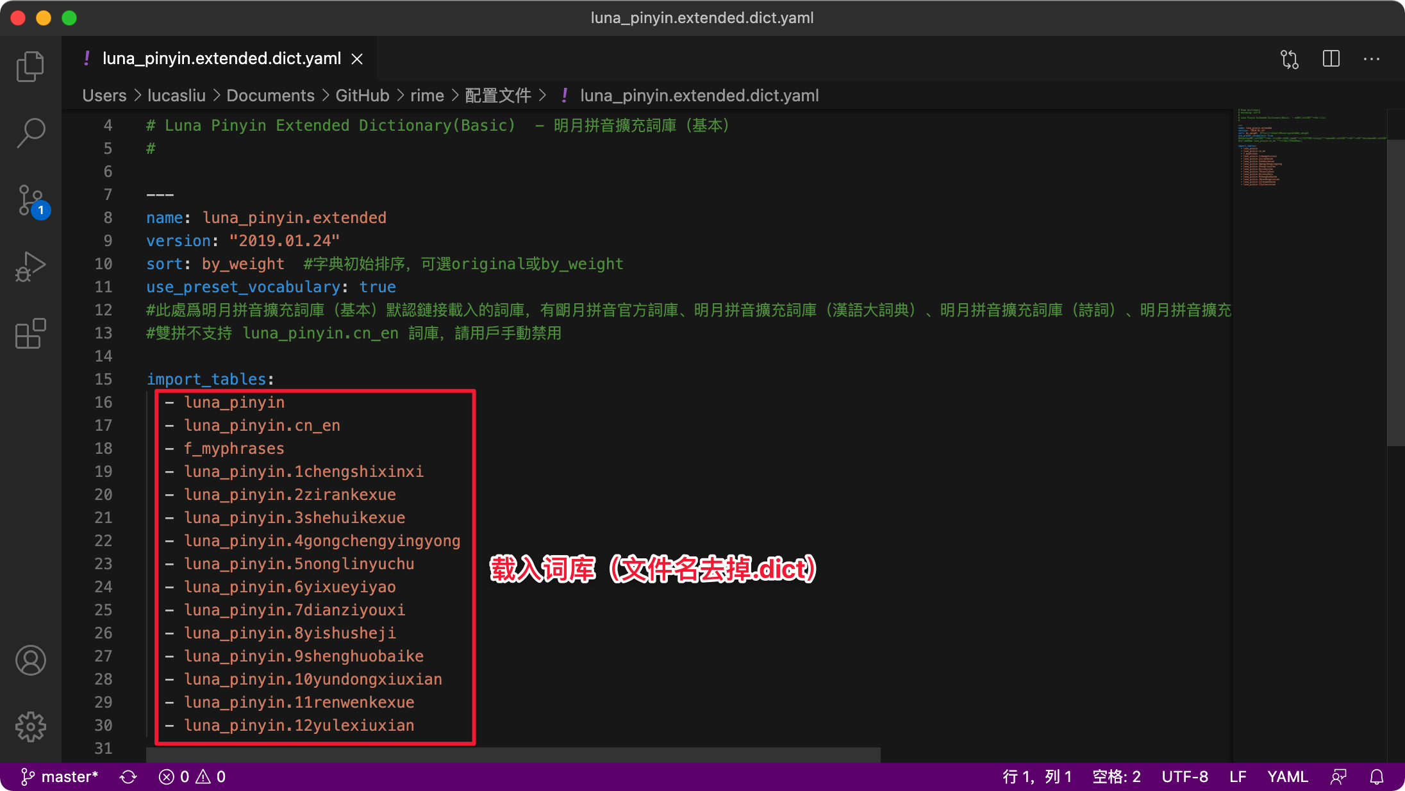Click 'luna_pinyin.12yulexiuxian' entry

299,725
